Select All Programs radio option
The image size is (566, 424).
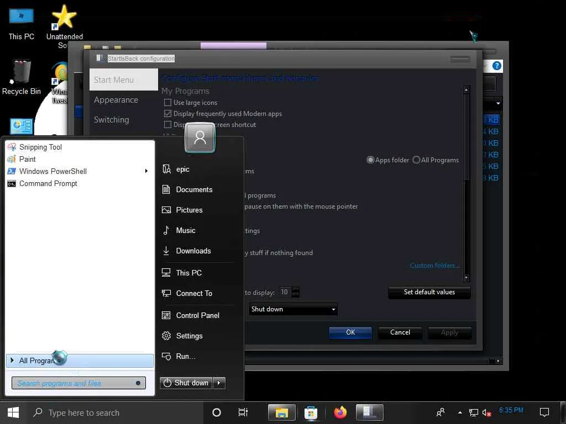click(416, 160)
